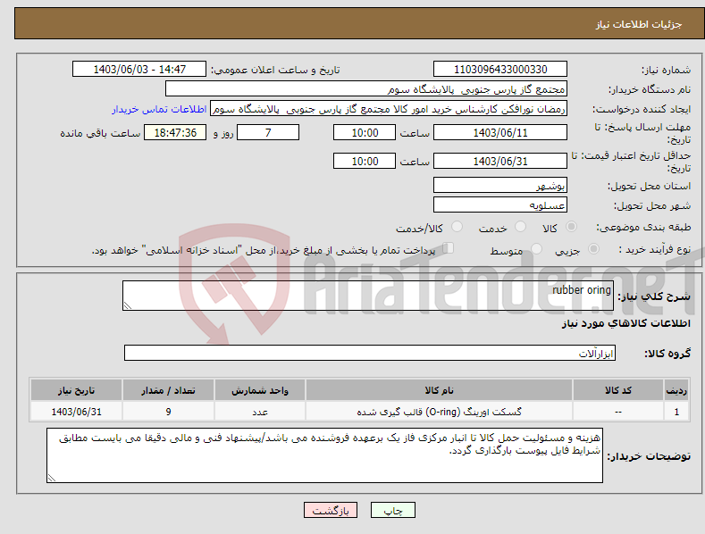The image size is (705, 534).
Task: Click the بازگشت back button
Action: tap(331, 510)
